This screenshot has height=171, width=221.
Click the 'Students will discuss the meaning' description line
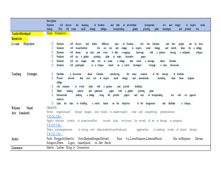coord(126,25)
